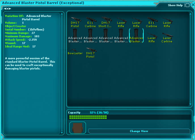Select the DH17 Pistol beside the first E11 Carbine
195x140 pixels.
click(75, 22)
